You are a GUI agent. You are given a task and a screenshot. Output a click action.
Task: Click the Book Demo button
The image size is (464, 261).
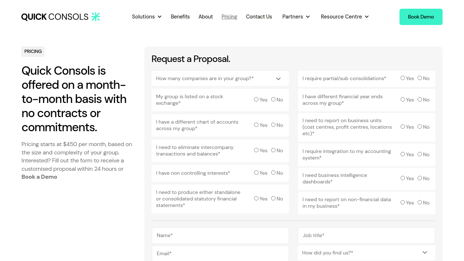[x=420, y=17]
